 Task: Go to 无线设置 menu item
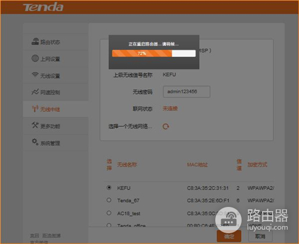pyautogui.click(x=50, y=76)
